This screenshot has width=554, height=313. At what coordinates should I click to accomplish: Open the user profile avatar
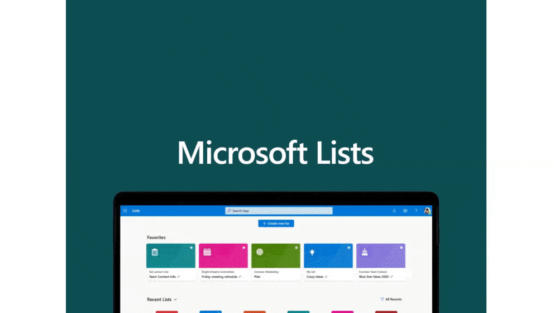427,211
